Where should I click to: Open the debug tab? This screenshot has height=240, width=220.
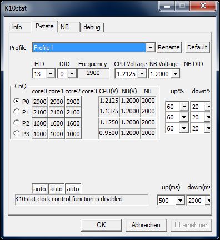point(92,27)
